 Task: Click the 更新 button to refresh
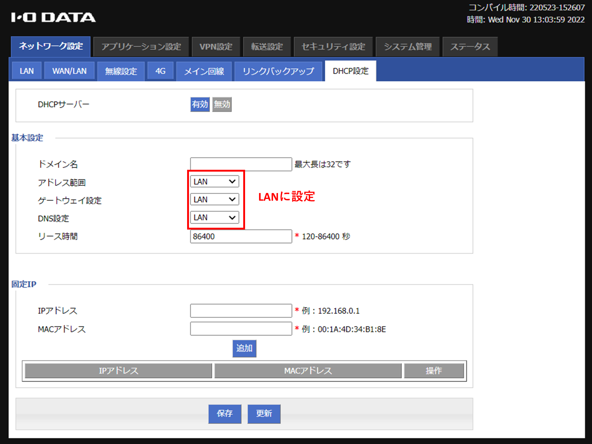point(264,414)
